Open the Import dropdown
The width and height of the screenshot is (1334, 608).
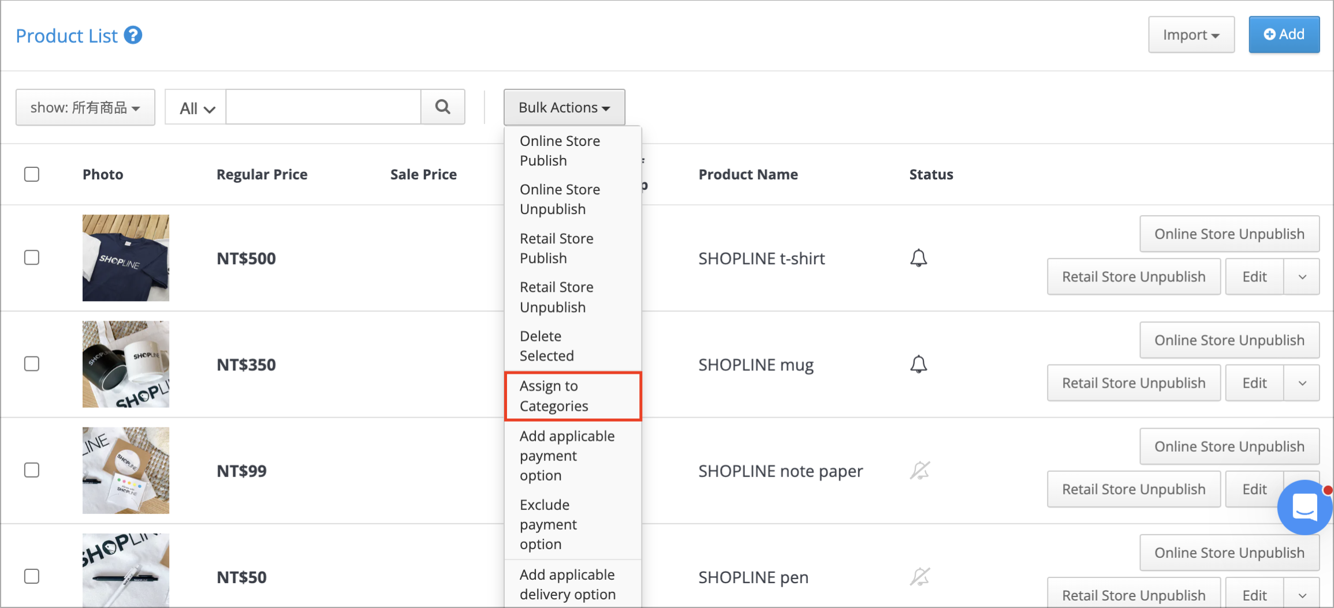pyautogui.click(x=1191, y=35)
